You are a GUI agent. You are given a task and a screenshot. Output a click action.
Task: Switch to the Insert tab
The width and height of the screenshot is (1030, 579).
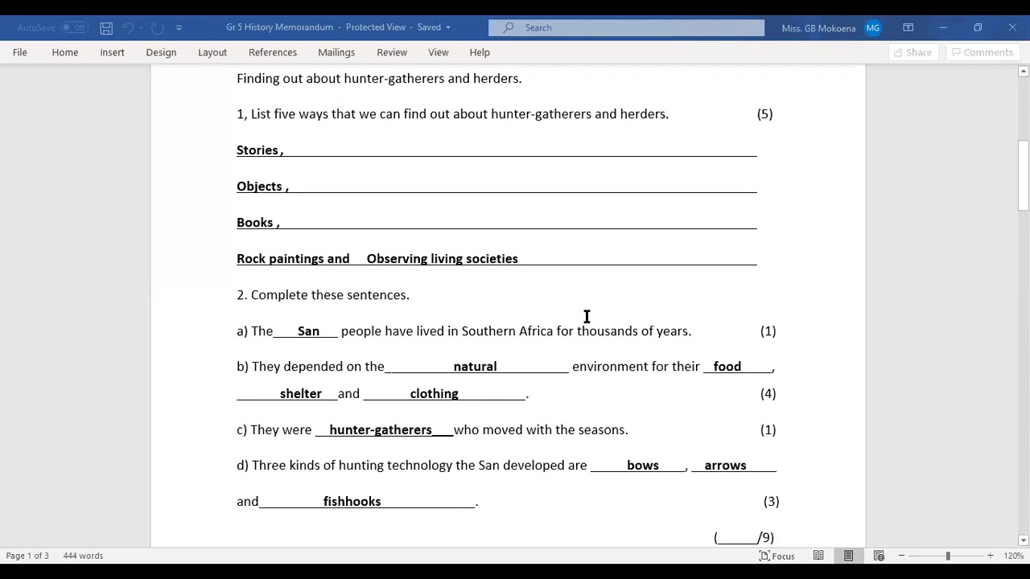(112, 52)
